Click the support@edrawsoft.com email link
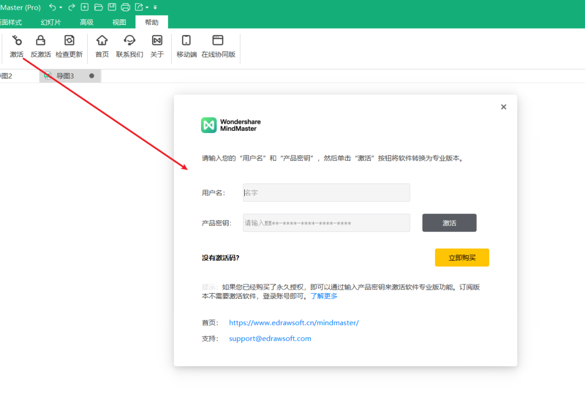Screen dimensions: 585x405 pos(270,338)
